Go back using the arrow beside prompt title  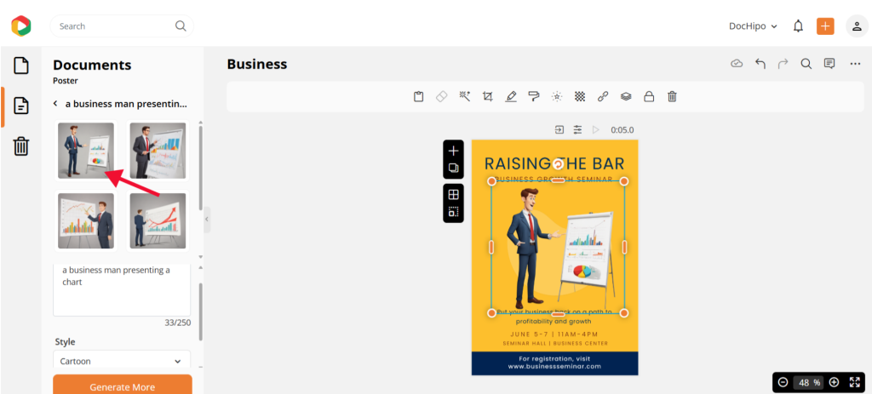click(55, 104)
